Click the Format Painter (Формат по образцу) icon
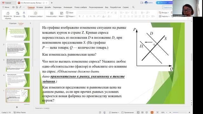Image resolution: width=203 pixels, height=114 pixels. click(8, 13)
